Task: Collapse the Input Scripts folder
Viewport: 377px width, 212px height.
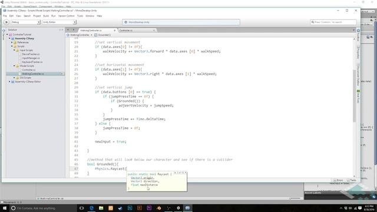Action: (14, 50)
